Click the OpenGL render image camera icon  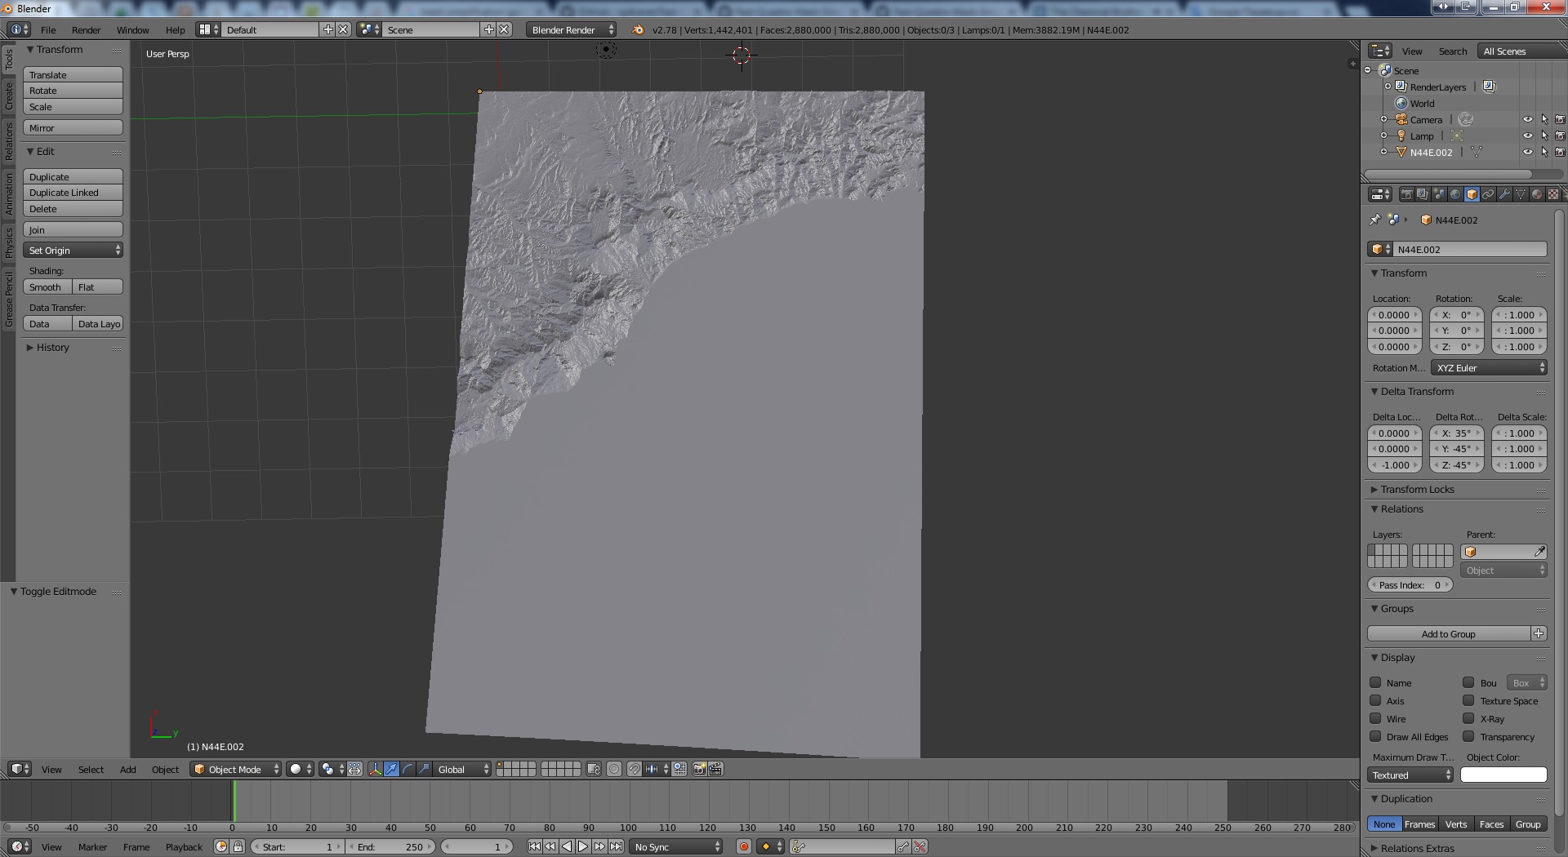coord(699,769)
